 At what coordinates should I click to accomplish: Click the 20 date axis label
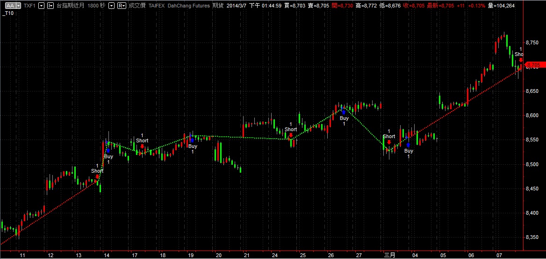[x=219, y=255]
